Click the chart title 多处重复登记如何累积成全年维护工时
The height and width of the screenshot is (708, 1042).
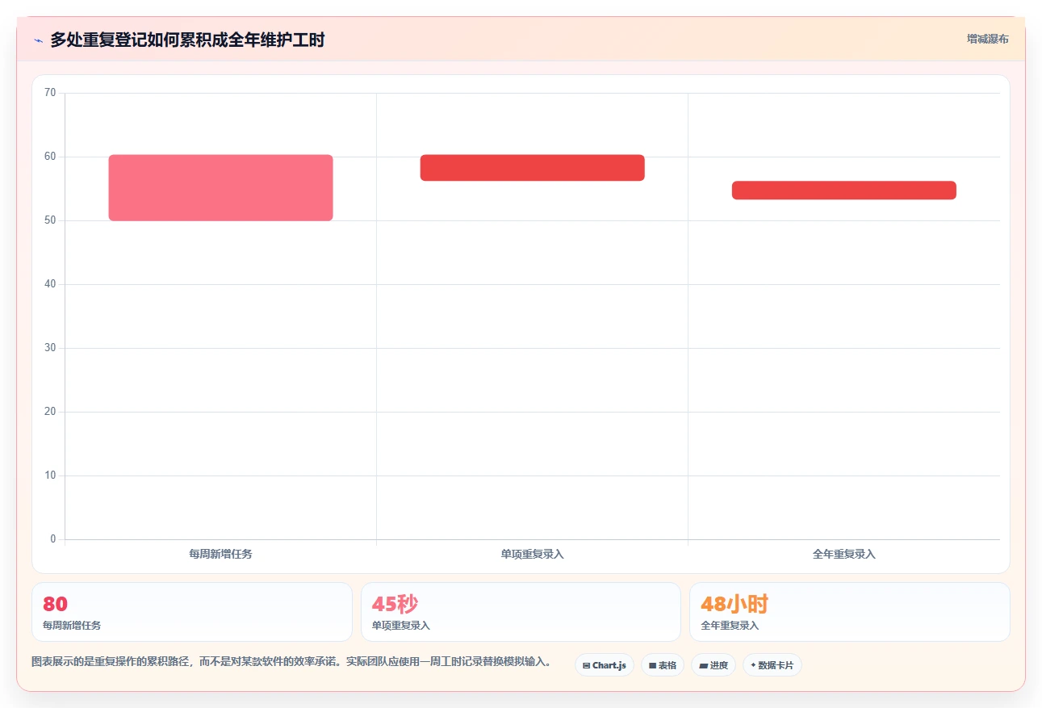[187, 40]
